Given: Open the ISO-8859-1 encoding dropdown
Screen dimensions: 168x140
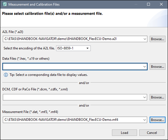Looking at the screenshot, I should point(74,48).
